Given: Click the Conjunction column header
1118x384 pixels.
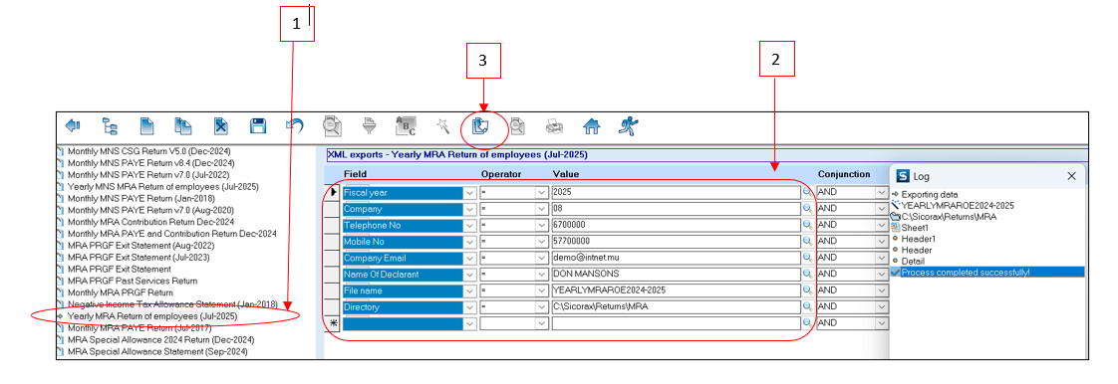Looking at the screenshot, I should [x=844, y=174].
